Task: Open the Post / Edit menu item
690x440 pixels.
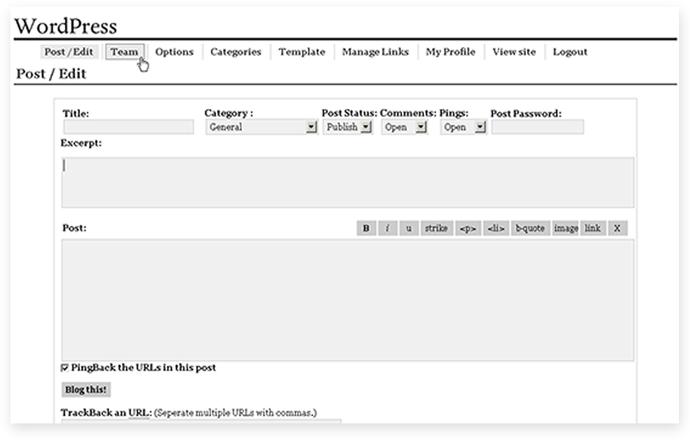Action: (68, 52)
